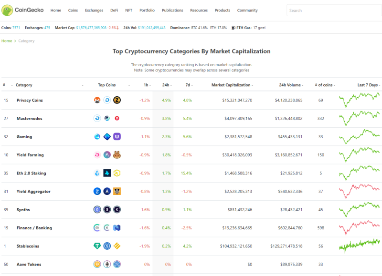The image size is (382, 276).
Task: Click the Finance / Banking red sparkline chart
Action: [x=359, y=227]
